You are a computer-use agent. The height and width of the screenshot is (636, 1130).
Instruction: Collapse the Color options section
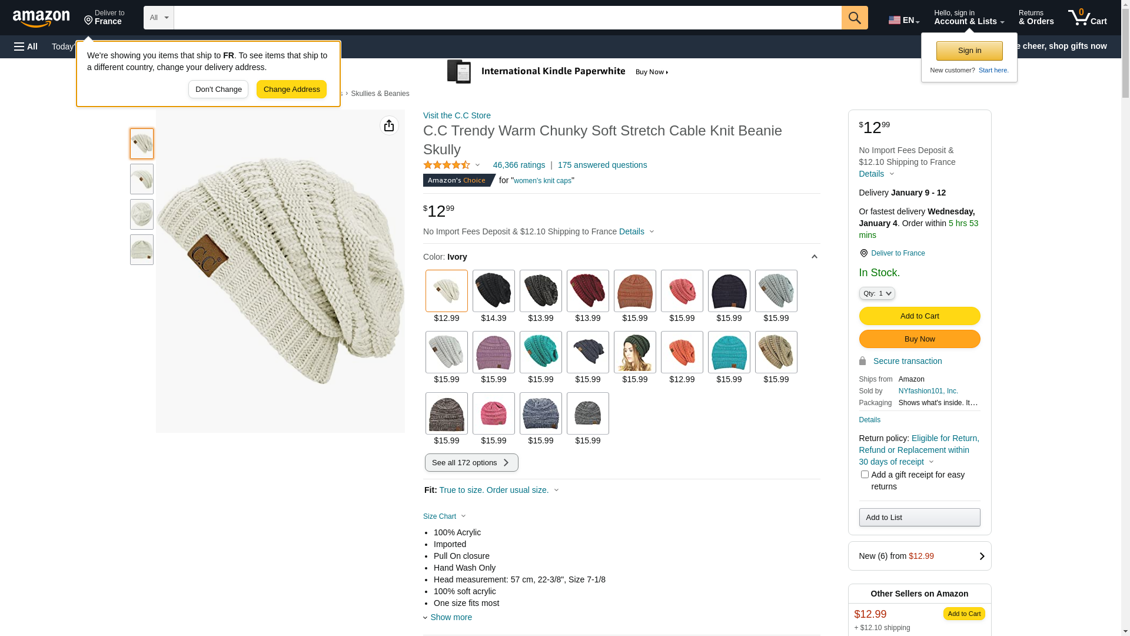point(814,257)
